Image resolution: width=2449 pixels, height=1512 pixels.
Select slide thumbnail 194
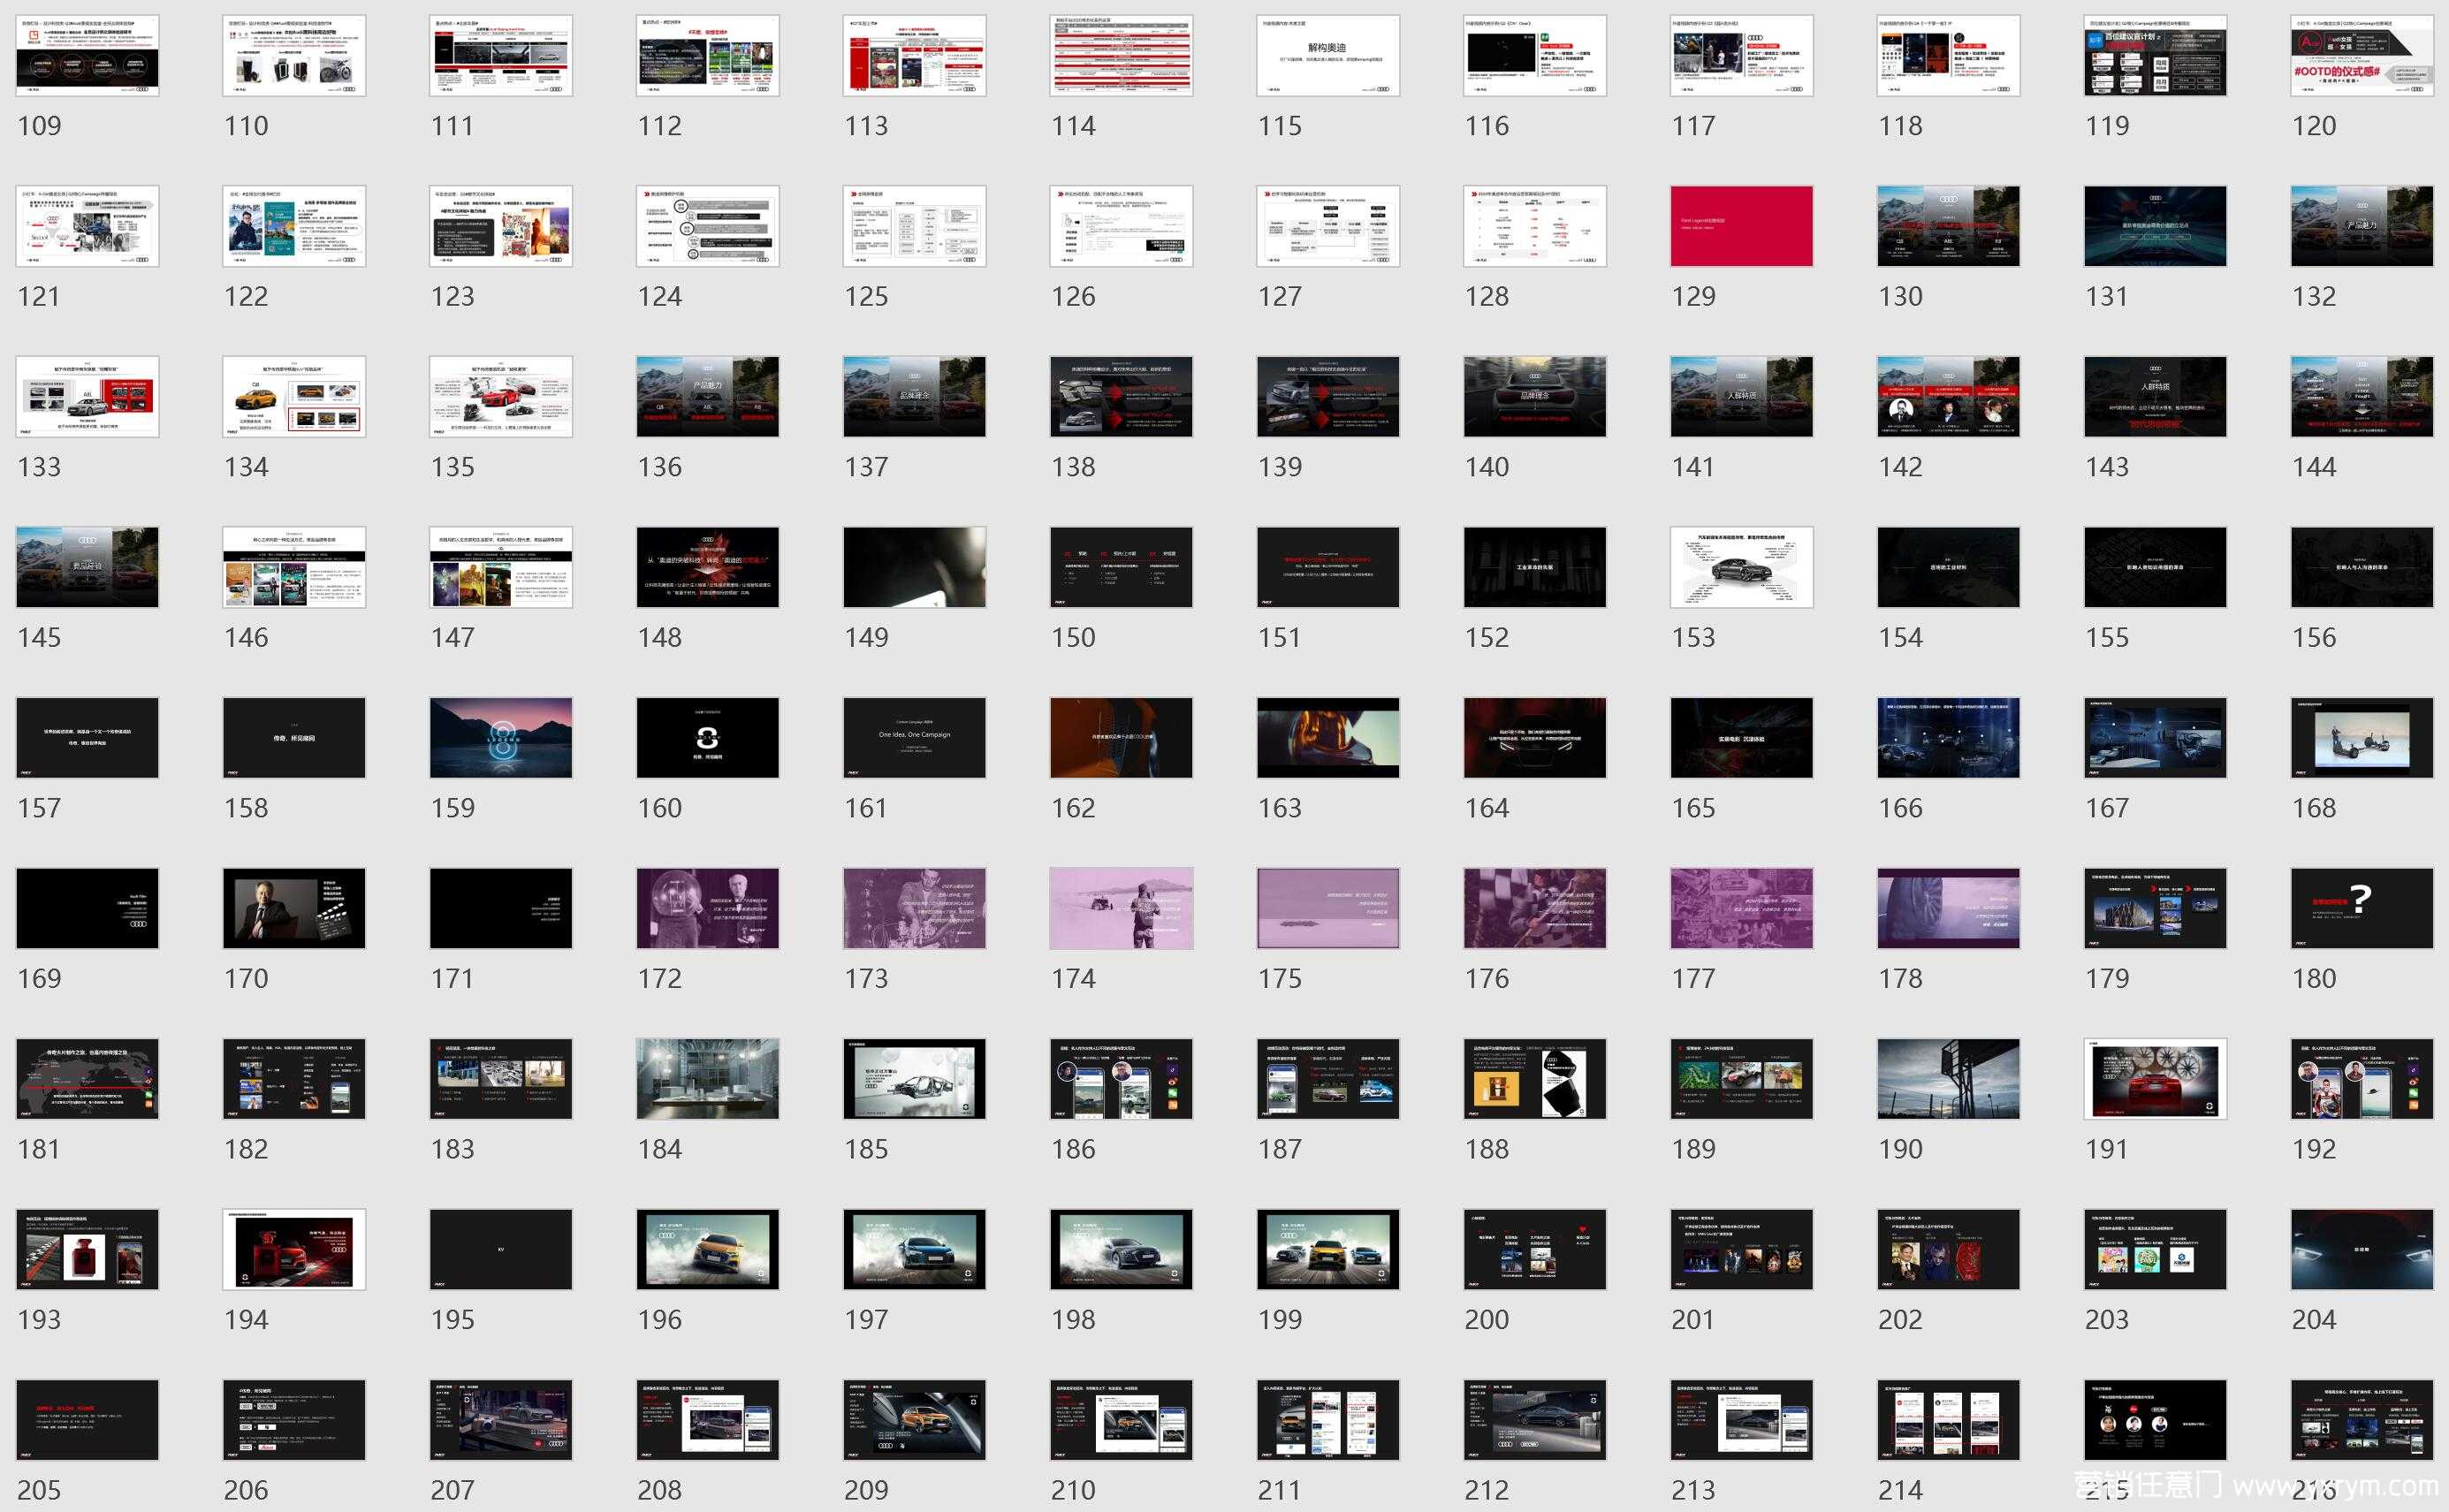pos(294,1249)
